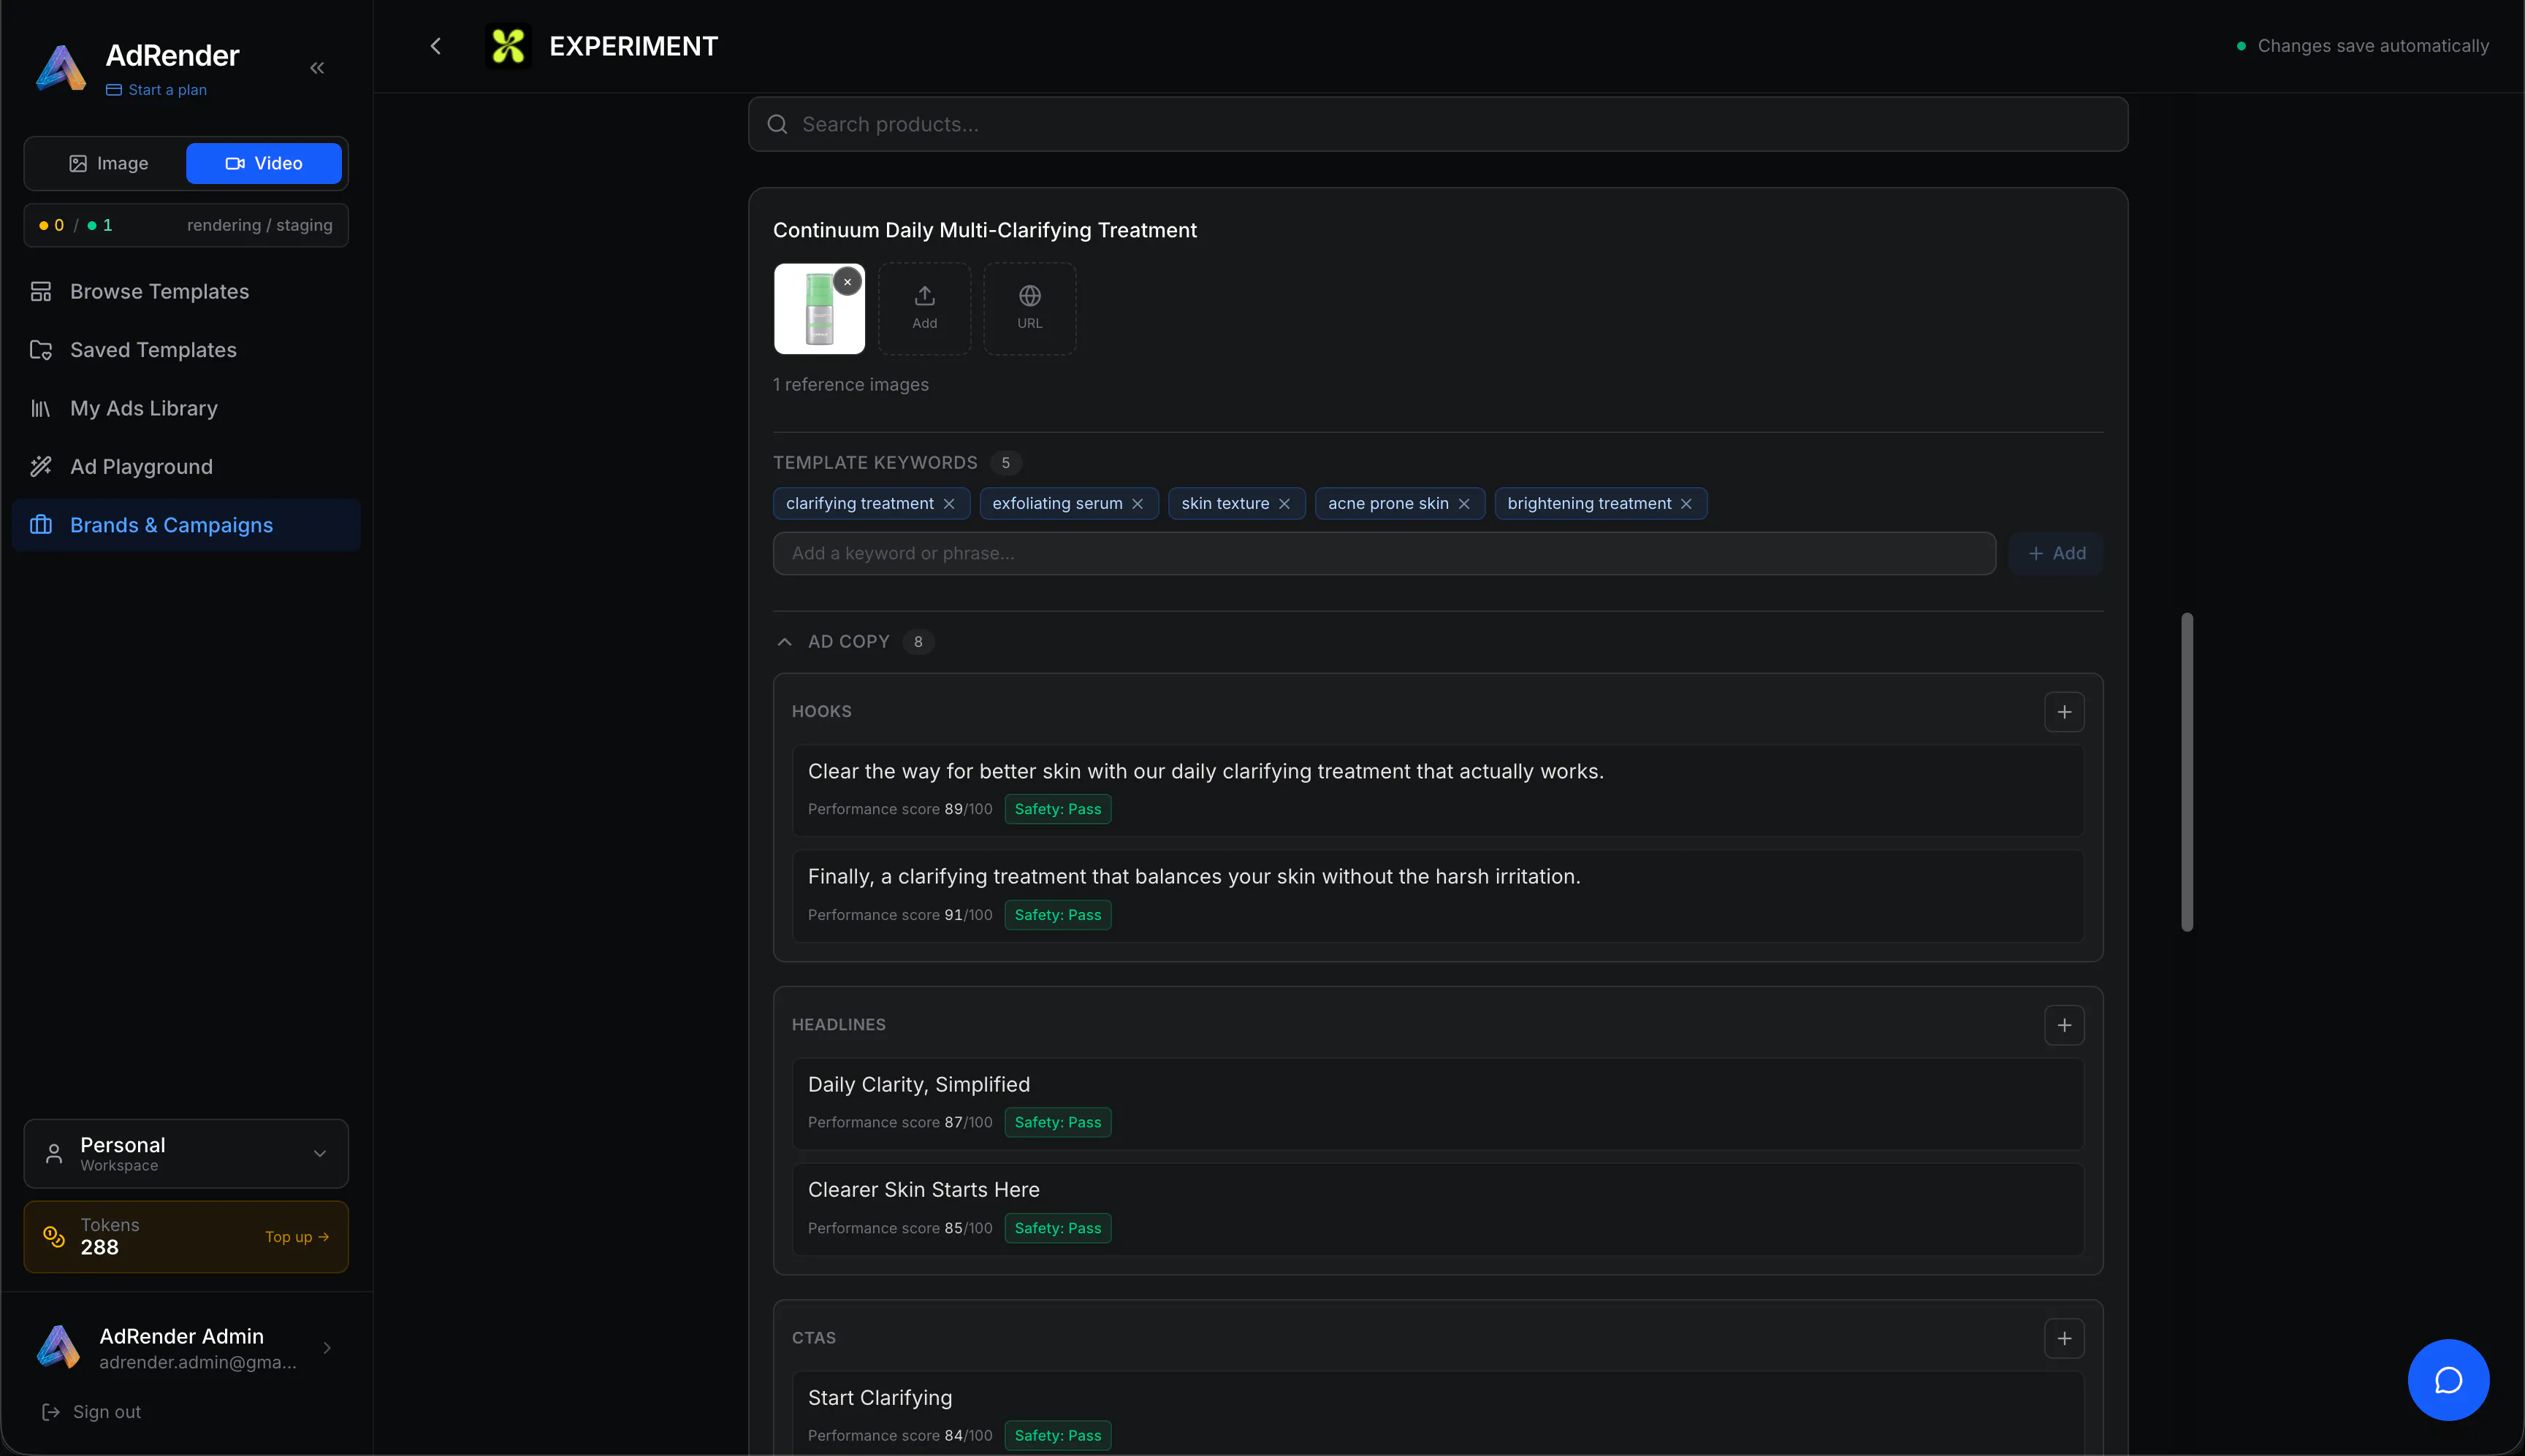Screen dimensions: 2525x1456
Task: Click 'skin texture' keyword chip text
Action: tap(1225, 504)
